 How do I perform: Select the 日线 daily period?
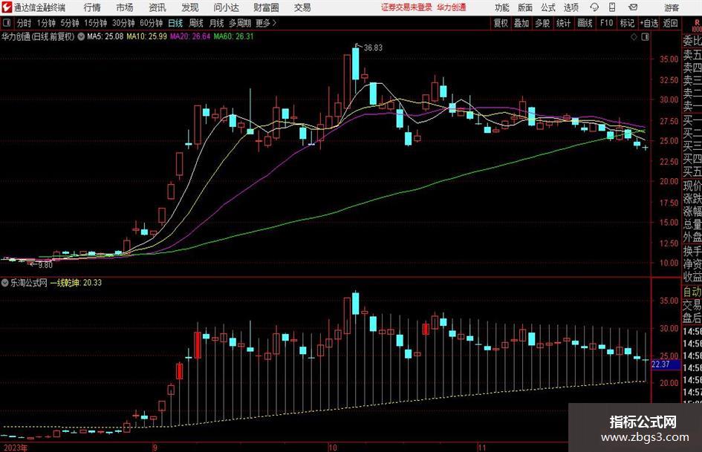(x=175, y=23)
